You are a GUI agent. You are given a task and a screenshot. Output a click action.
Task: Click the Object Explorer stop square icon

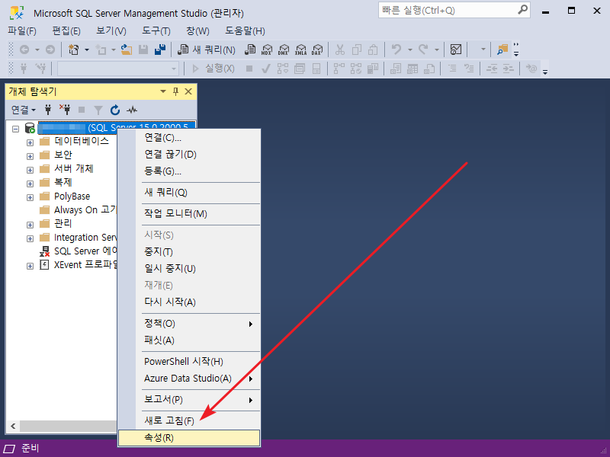tap(82, 110)
